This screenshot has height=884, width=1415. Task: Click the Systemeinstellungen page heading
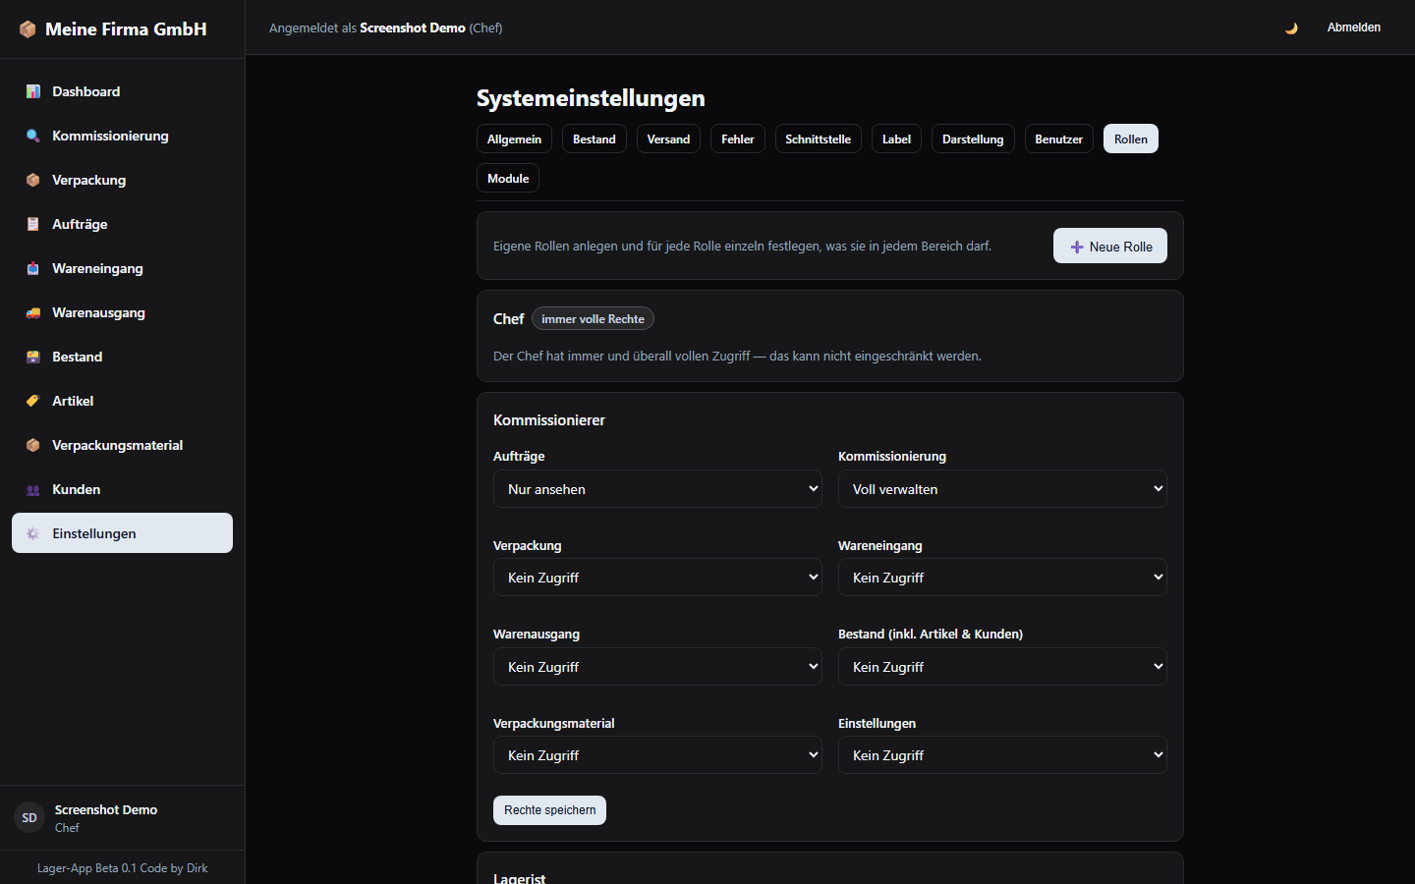tap(591, 98)
